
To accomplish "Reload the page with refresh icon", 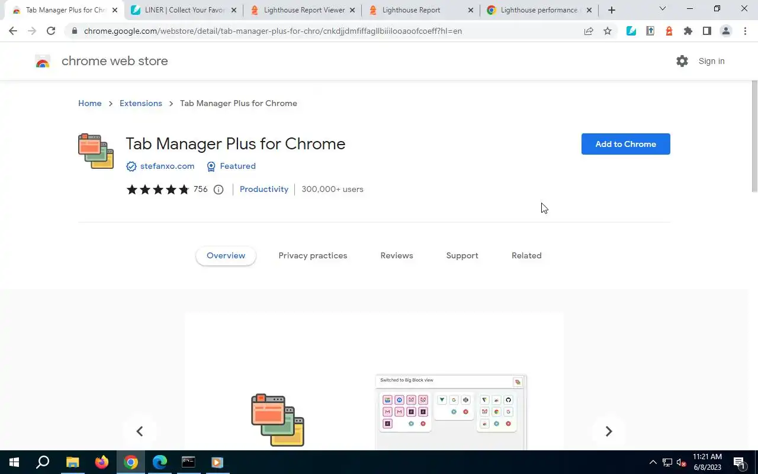I will coord(51,31).
